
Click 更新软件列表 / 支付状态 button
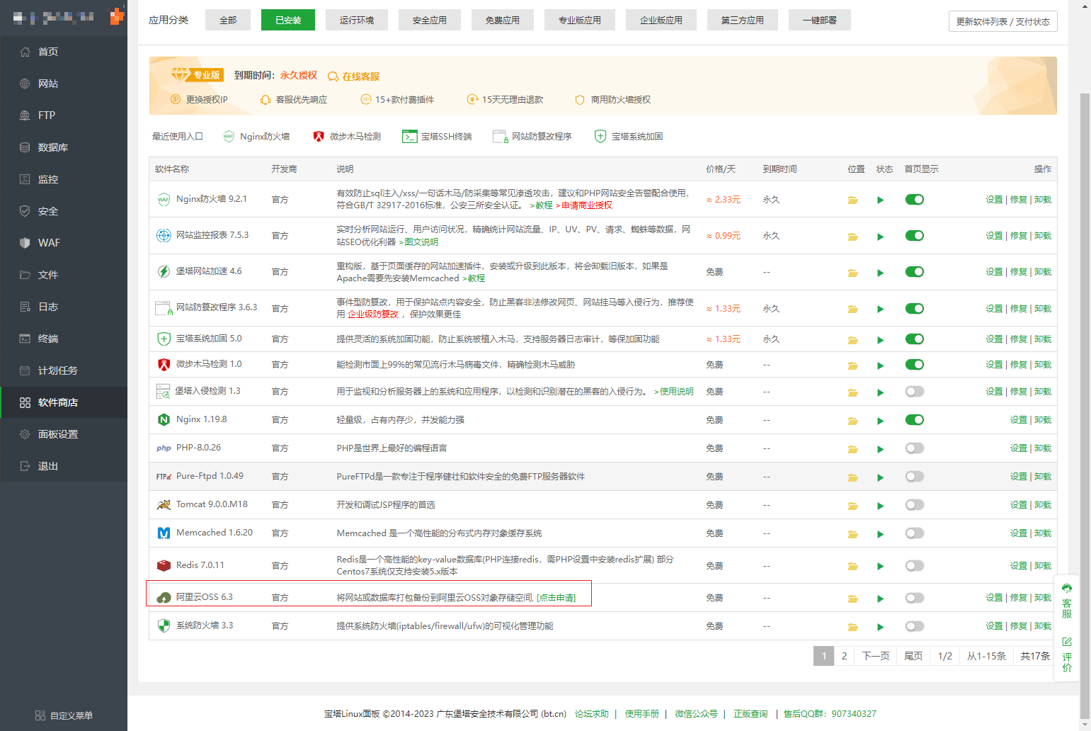tap(1003, 21)
